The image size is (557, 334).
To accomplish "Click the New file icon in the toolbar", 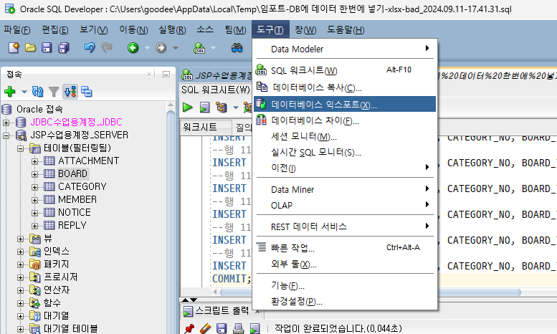I will 14,47.
